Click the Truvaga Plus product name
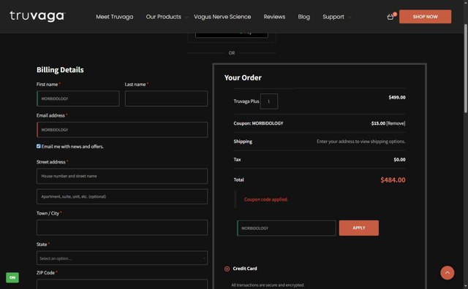This screenshot has height=289, width=468. pyautogui.click(x=246, y=101)
